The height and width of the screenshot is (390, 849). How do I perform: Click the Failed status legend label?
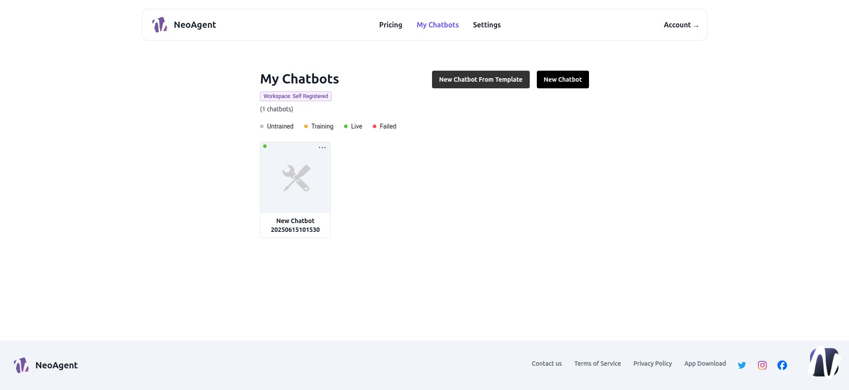pos(388,126)
